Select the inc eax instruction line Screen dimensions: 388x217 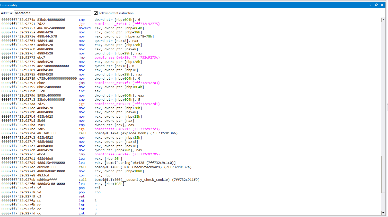coord(82,91)
